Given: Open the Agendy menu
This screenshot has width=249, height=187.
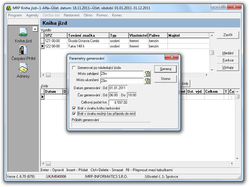Looking at the screenshot, I should point(32,15).
